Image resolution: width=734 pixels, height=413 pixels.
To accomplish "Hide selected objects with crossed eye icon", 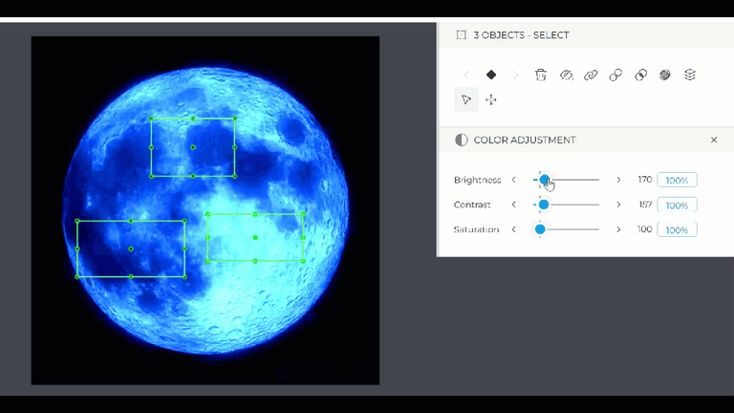I will pos(566,75).
